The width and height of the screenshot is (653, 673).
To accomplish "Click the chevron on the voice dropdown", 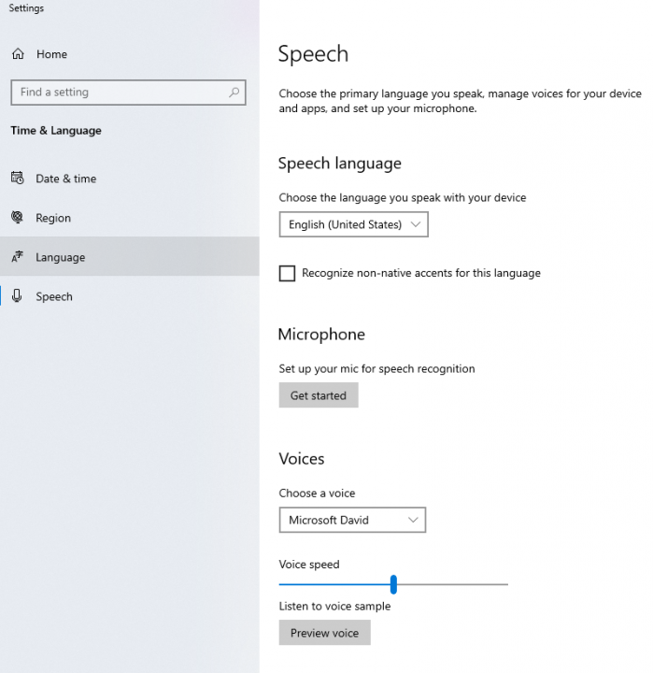I will click(414, 520).
